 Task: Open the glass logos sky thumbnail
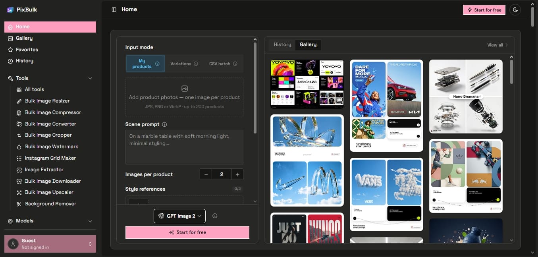pyautogui.click(x=307, y=160)
